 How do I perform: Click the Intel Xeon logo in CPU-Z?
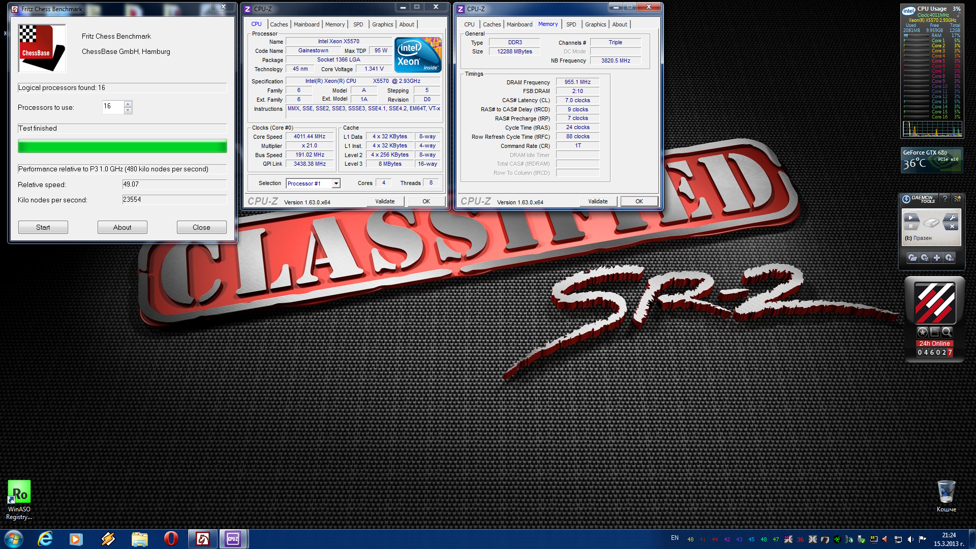[x=418, y=55]
